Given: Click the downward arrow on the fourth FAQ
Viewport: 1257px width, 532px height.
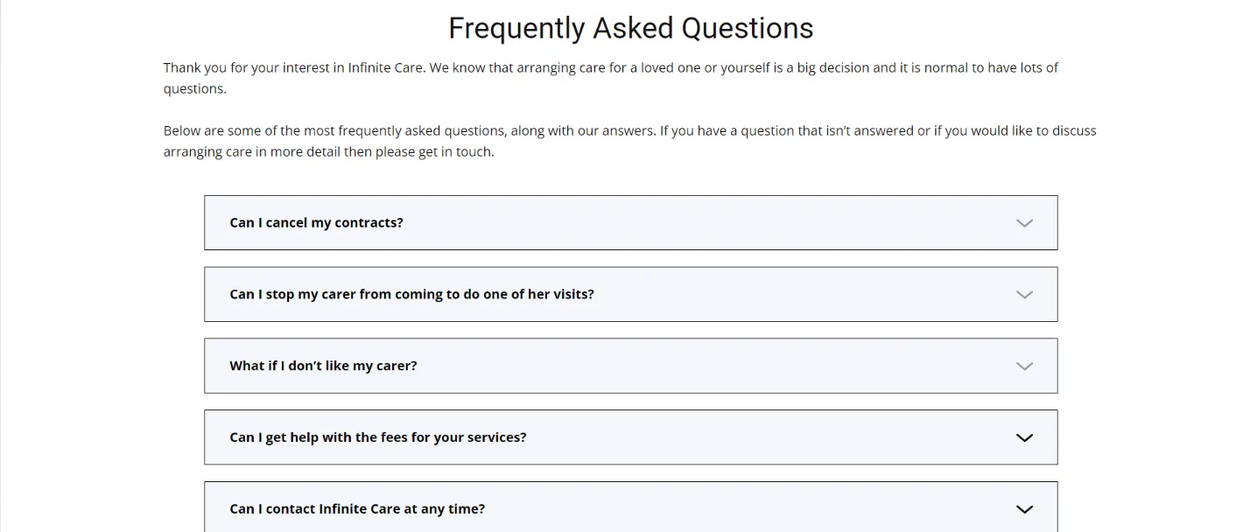Looking at the screenshot, I should [1024, 437].
